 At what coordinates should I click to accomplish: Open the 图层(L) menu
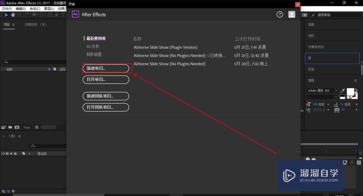tap(49, 9)
